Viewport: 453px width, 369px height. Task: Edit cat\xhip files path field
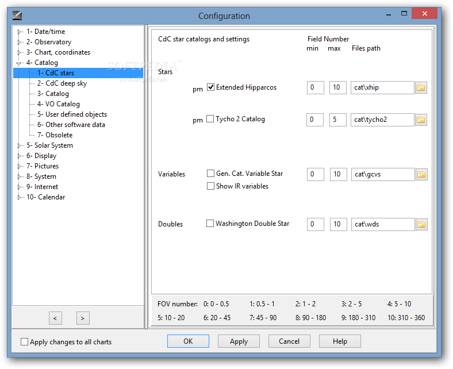pos(382,87)
